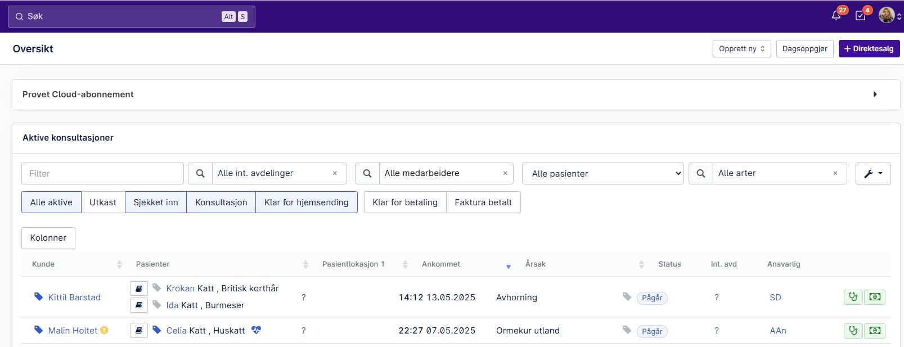The image size is (904, 347).
Task: Click the Pågår status in Avhorning row
Action: point(652,298)
